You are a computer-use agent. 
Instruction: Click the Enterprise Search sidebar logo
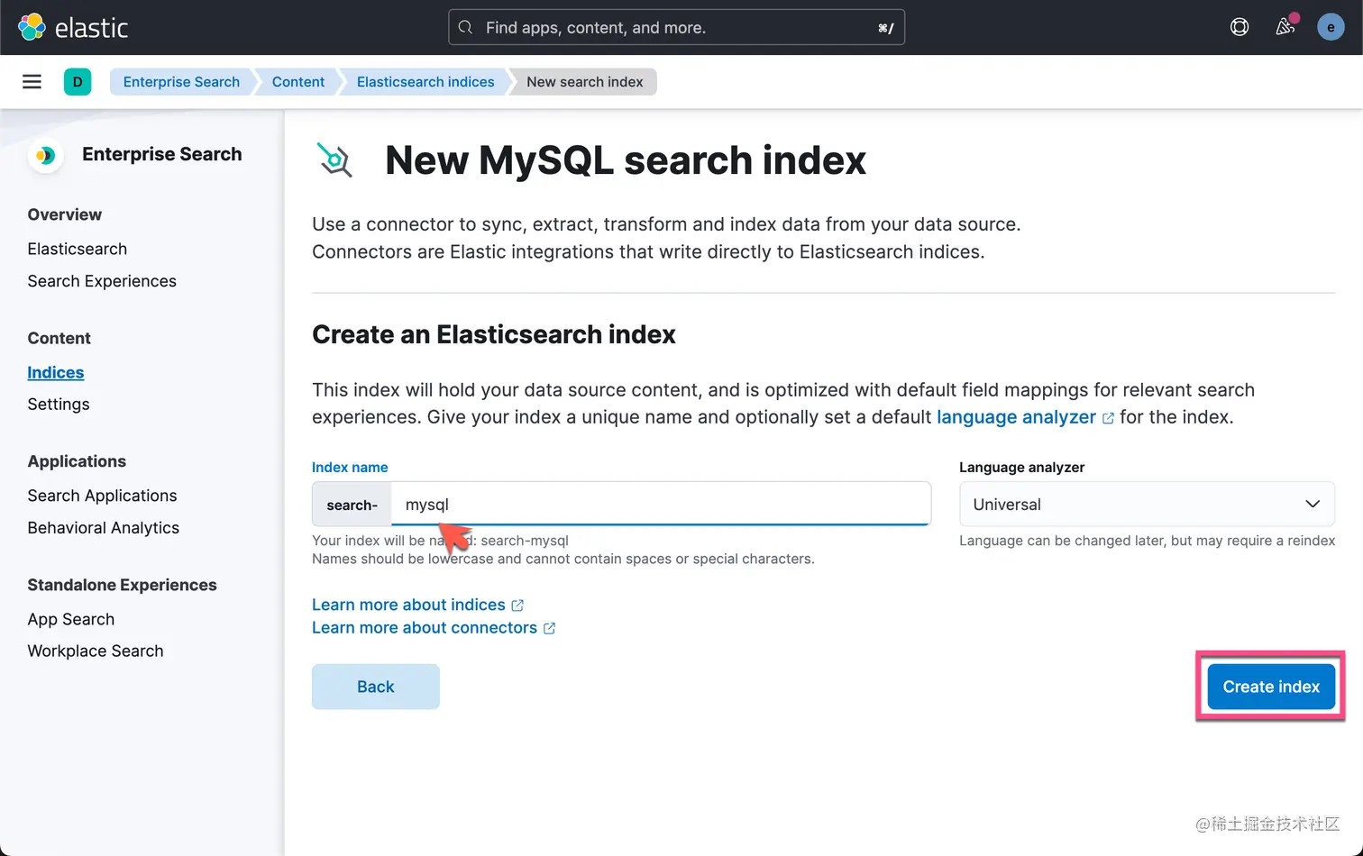(45, 155)
